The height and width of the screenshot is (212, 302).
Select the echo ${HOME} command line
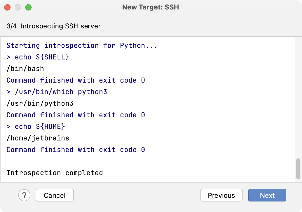36,126
